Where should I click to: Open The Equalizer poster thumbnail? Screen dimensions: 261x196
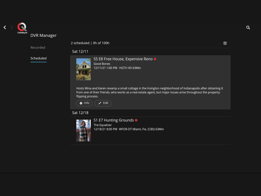(x=84, y=130)
